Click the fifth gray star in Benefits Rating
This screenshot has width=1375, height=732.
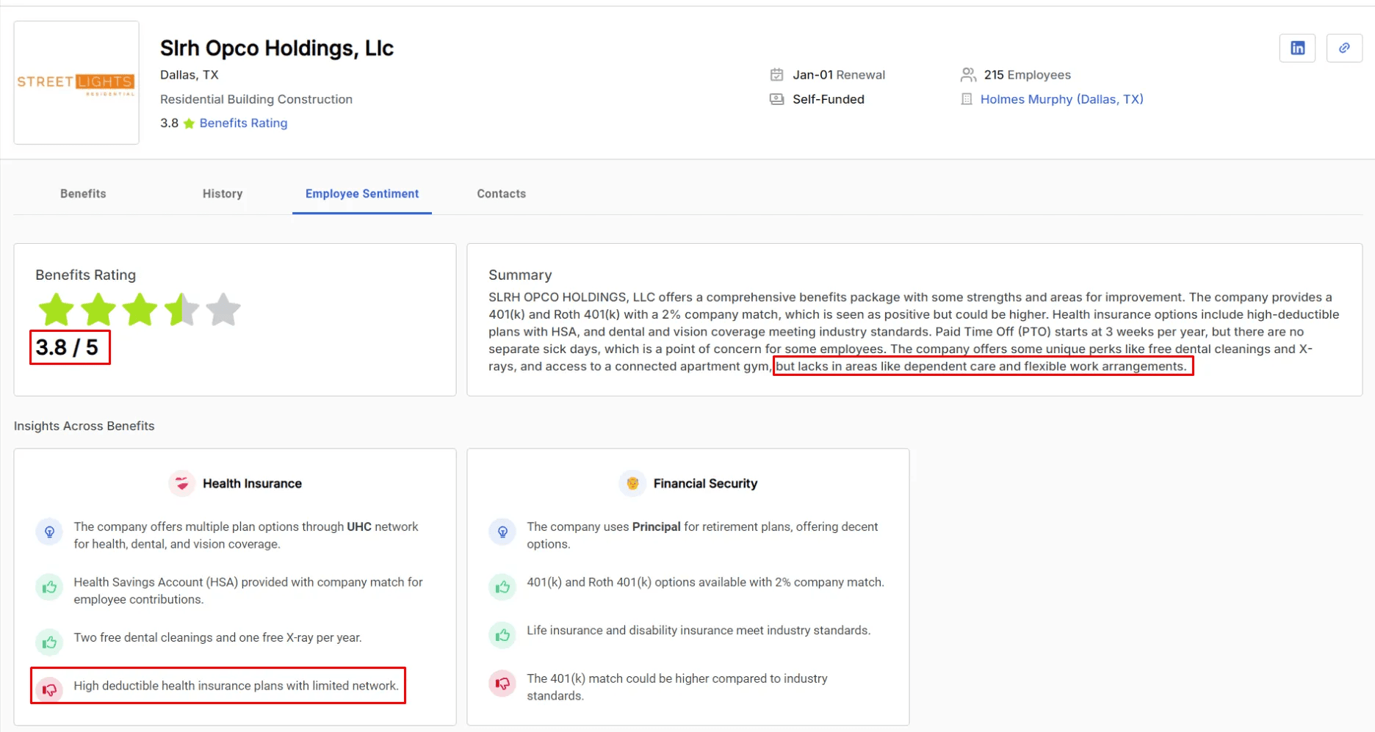pos(224,309)
